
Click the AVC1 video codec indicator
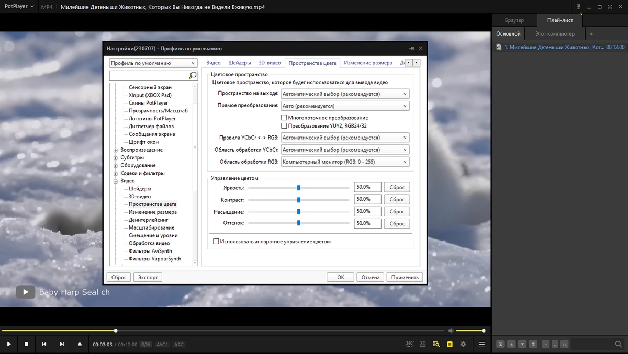tap(162, 345)
